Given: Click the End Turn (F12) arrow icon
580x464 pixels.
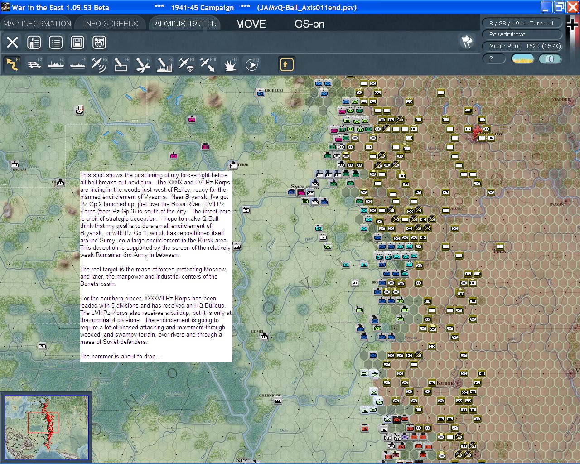Looking at the screenshot, I should coord(251,64).
